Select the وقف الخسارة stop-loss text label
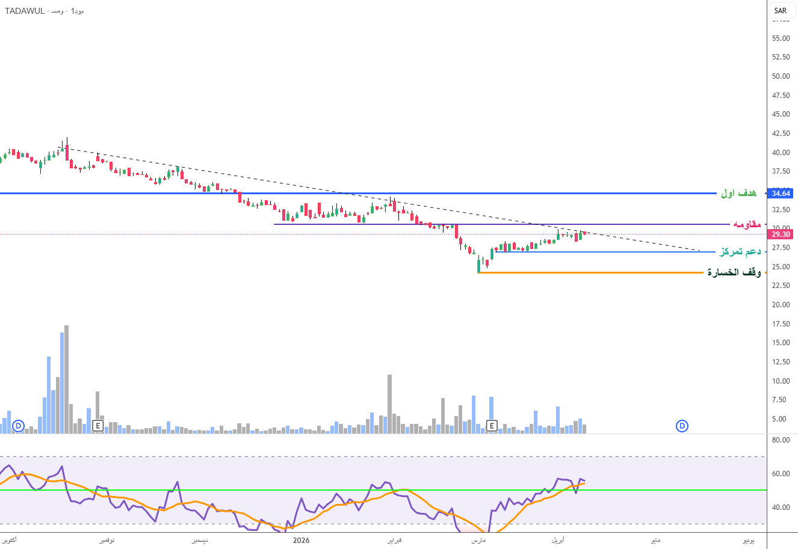This screenshot has height=549, width=798. (x=734, y=273)
